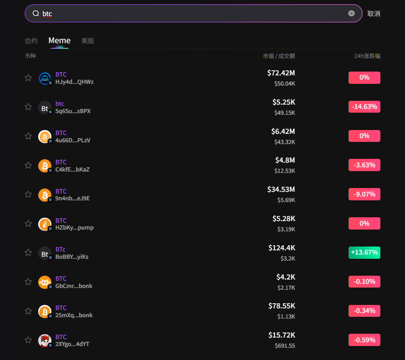Open the HZbKy...pump token icon
405x360 pixels.
click(x=45, y=224)
